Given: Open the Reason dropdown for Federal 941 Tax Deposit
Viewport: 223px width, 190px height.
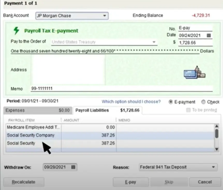Looking at the screenshot, I should [x=213, y=167].
